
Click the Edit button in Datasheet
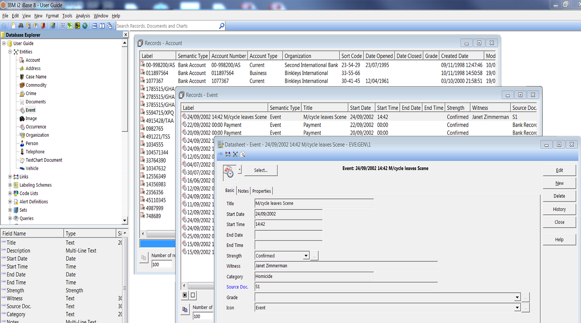(x=559, y=170)
